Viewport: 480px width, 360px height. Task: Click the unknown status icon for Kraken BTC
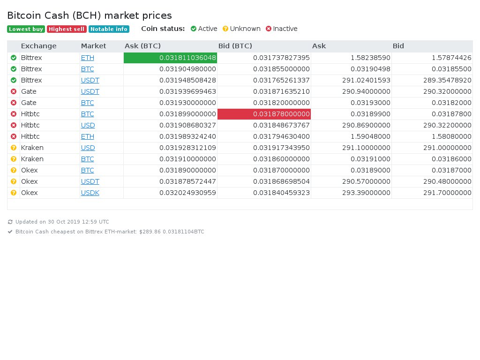pyautogui.click(x=14, y=159)
